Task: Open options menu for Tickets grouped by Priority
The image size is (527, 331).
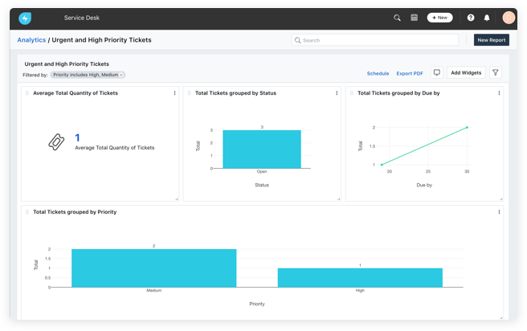Action: click(x=499, y=212)
